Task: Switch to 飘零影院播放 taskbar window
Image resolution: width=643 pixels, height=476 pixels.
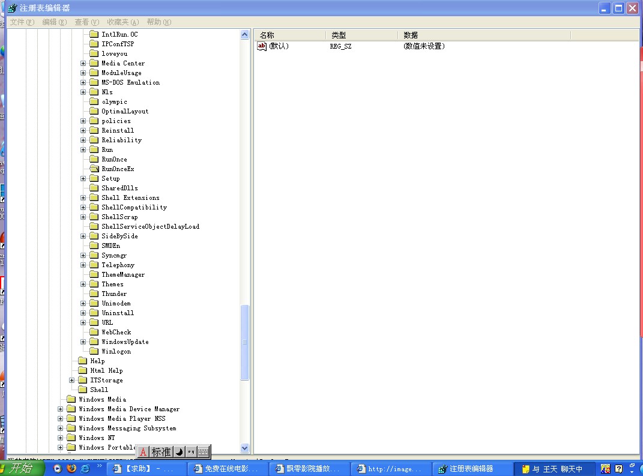Action: pyautogui.click(x=309, y=469)
